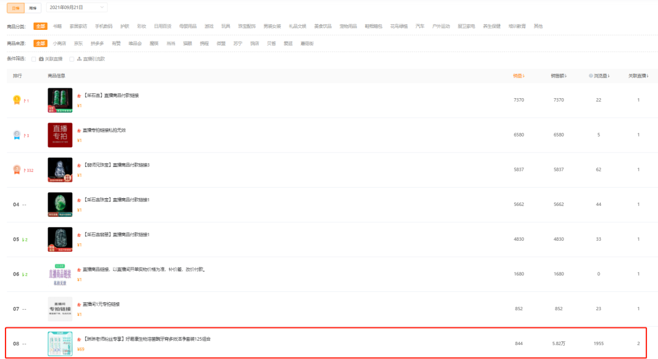Click the gold medal icon for rank 1
Screen dimensions: 658x359
[x=17, y=100]
